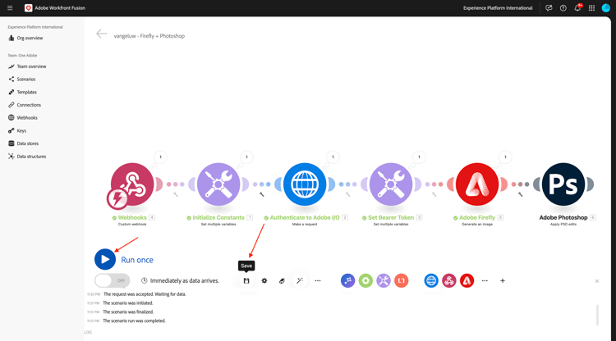This screenshot has height=341, width=616.
Task: Select the Adobe Photoshop module node
Action: (x=563, y=184)
